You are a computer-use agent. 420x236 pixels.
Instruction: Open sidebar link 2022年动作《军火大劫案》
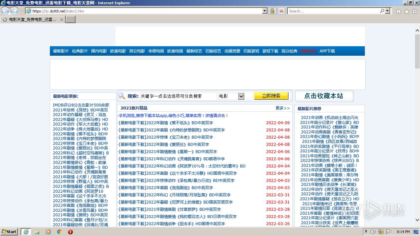tap(80, 124)
